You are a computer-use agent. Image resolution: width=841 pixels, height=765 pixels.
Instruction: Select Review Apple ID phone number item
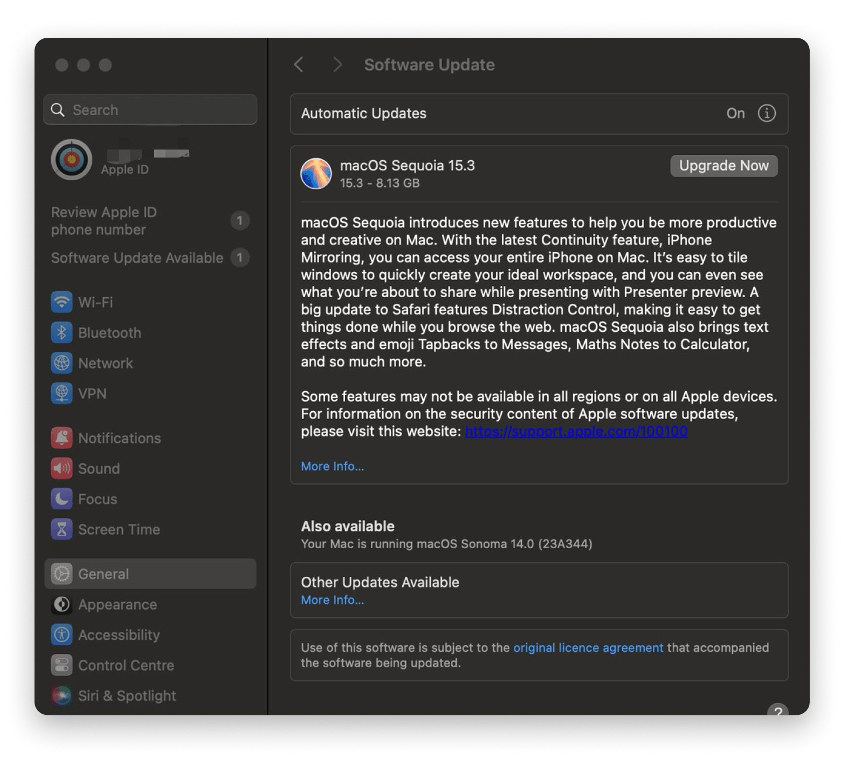(x=150, y=221)
